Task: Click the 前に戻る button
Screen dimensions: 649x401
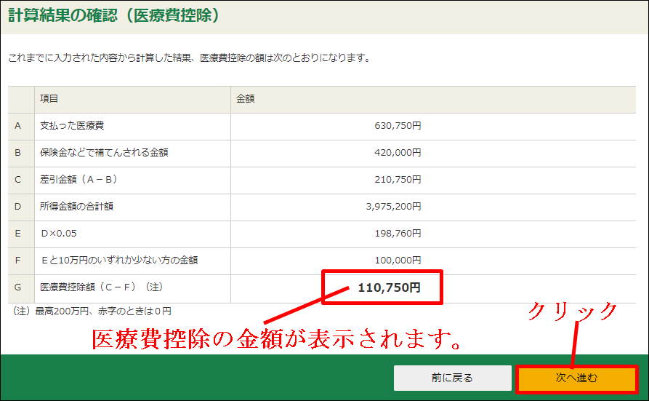Action: pyautogui.click(x=452, y=378)
